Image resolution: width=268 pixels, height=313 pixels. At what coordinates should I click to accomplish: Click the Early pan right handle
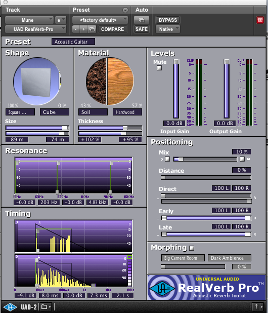(248, 218)
